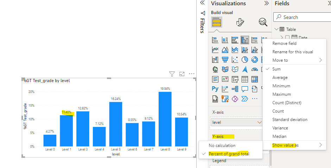Open Focus mode for the chart
This screenshot has height=168, width=331.
pos(182,74)
